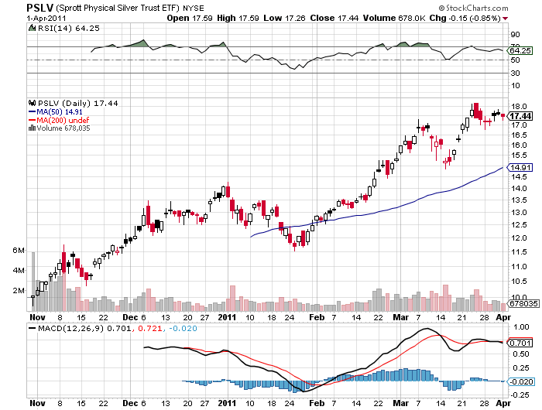Click the red 0.721 signal value
The image size is (542, 410).
coord(149,329)
